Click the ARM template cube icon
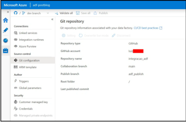This screenshot has height=122, width=186. 16,67
